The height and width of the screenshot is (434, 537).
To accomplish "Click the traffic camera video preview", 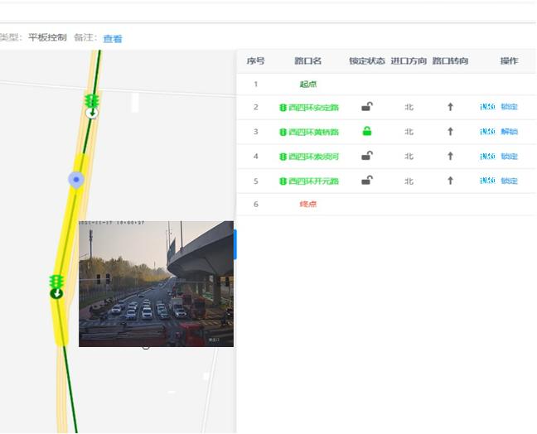I will click(156, 283).
